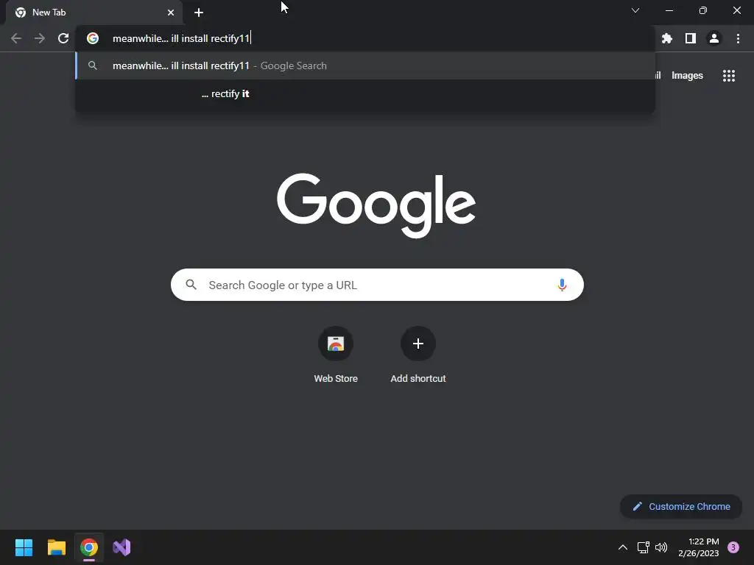Click the network tray icon
754x565 pixels.
643,547
